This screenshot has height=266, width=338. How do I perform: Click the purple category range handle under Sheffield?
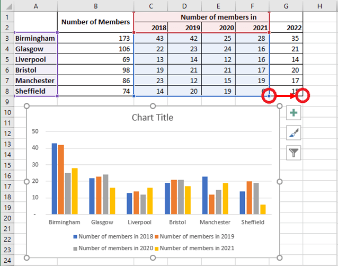(57, 96)
